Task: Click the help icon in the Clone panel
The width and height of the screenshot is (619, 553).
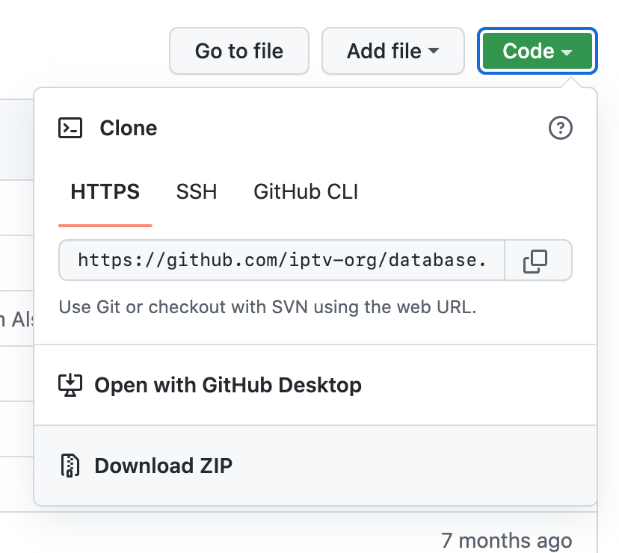Action: pyautogui.click(x=561, y=128)
